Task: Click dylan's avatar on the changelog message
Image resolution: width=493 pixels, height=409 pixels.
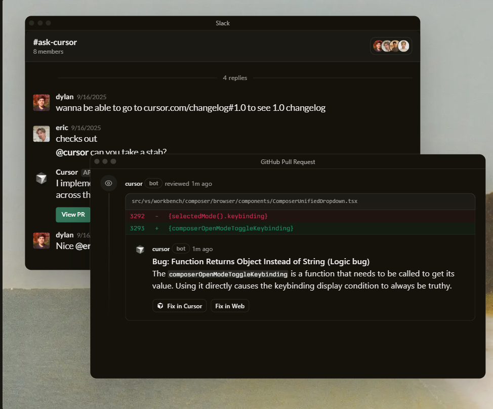Action: (x=42, y=102)
